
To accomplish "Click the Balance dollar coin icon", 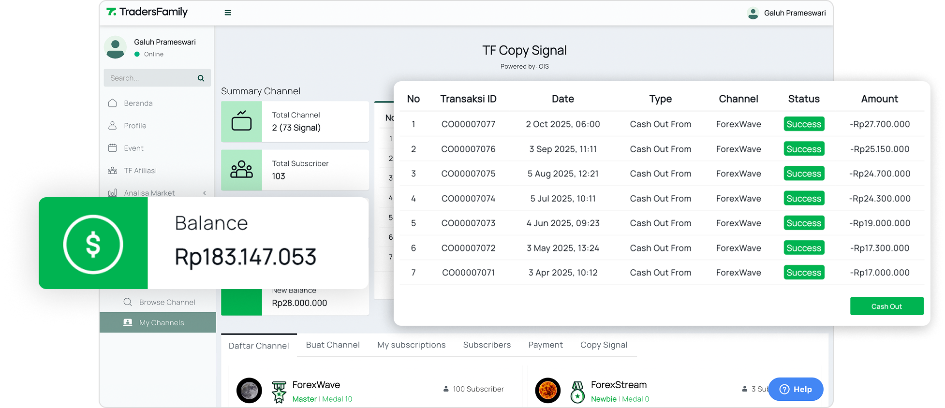I will click(x=93, y=244).
